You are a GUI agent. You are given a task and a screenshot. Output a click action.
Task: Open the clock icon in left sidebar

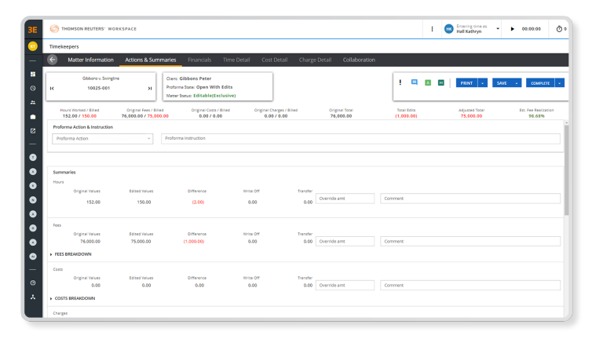click(x=33, y=88)
